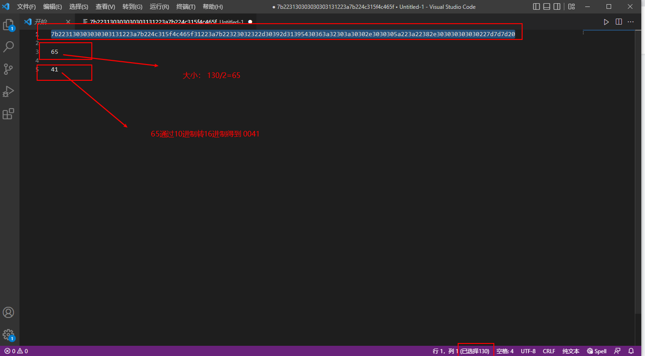Open the Search view in activity bar

point(8,47)
